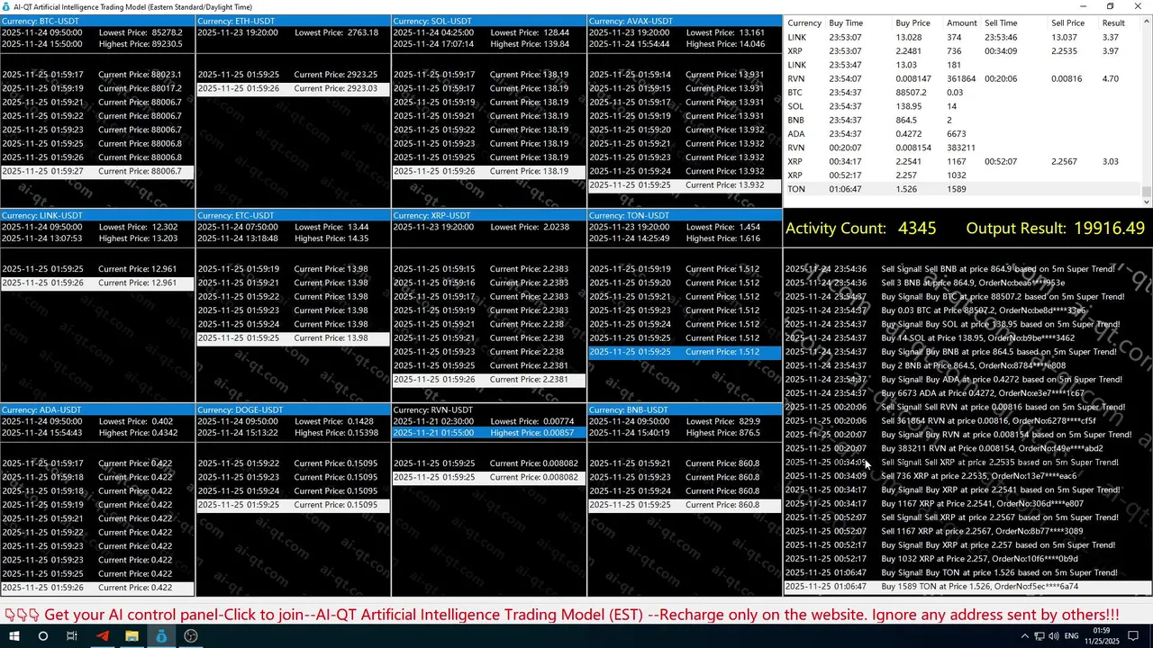Click the AI-QT title bar app icon
Screen dimensions: 1153x648
pyautogui.click(x=6, y=7)
